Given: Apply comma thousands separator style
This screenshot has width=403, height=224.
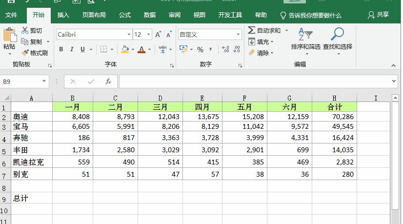Looking at the screenshot, I should [210, 49].
